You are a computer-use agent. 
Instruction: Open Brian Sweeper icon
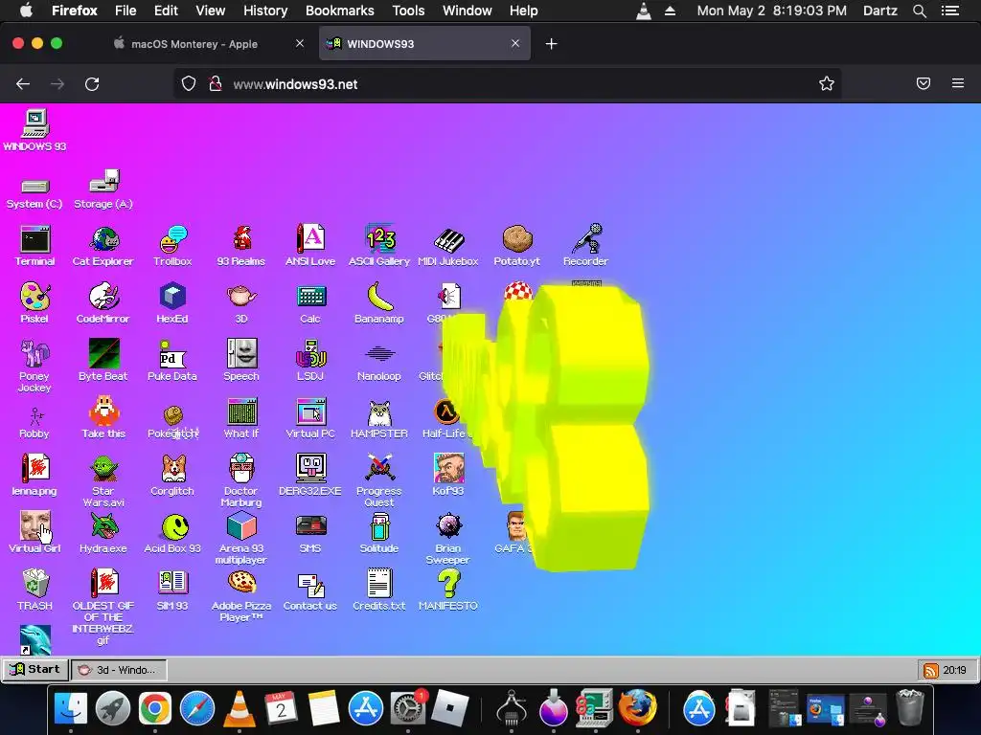448,539
